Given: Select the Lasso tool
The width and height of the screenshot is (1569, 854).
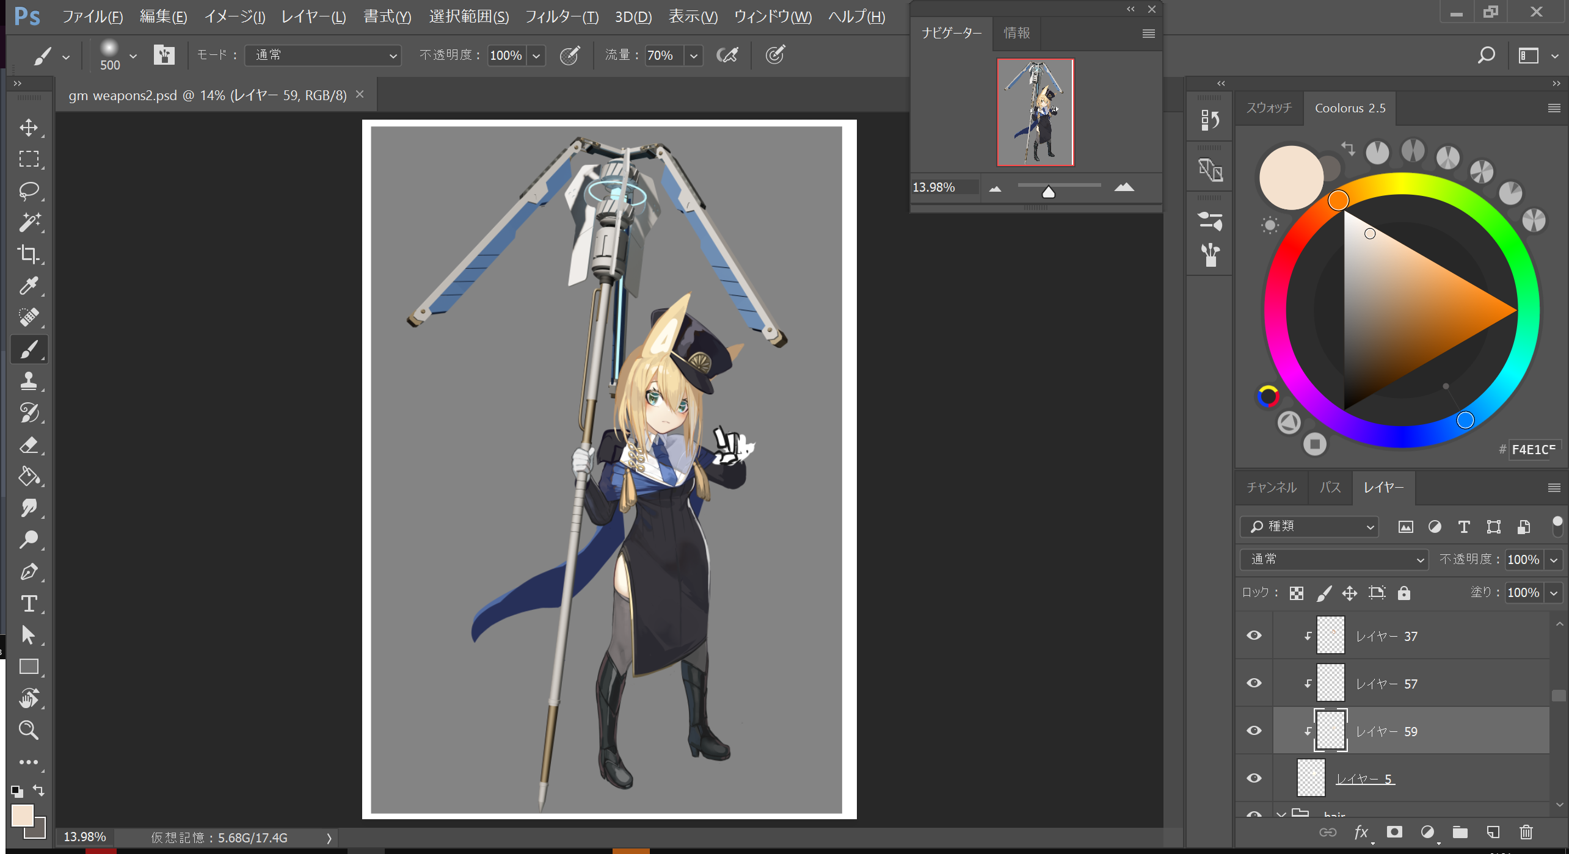Looking at the screenshot, I should 29,190.
